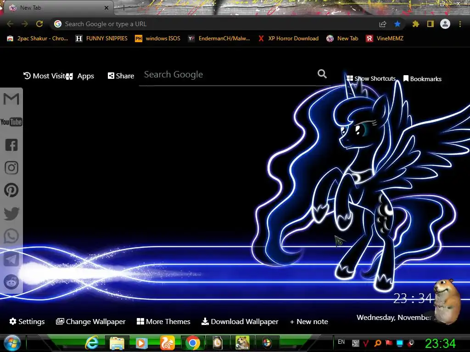Image resolution: width=470 pixels, height=352 pixels.
Task: Click the bookmark star icon
Action: tap(397, 24)
